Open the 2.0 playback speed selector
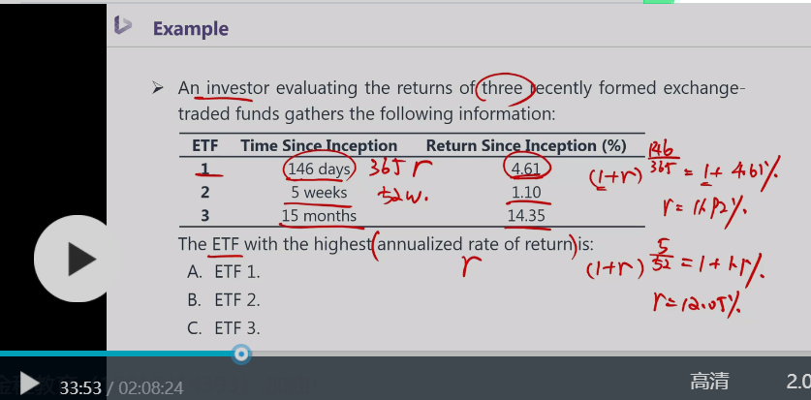 tap(797, 382)
